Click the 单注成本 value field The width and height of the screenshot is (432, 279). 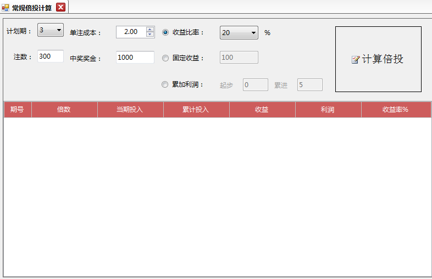(x=130, y=32)
